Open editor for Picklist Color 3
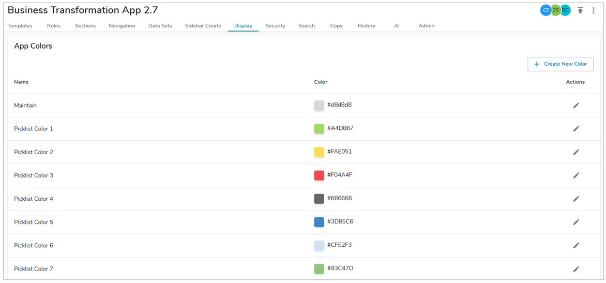 (576, 175)
